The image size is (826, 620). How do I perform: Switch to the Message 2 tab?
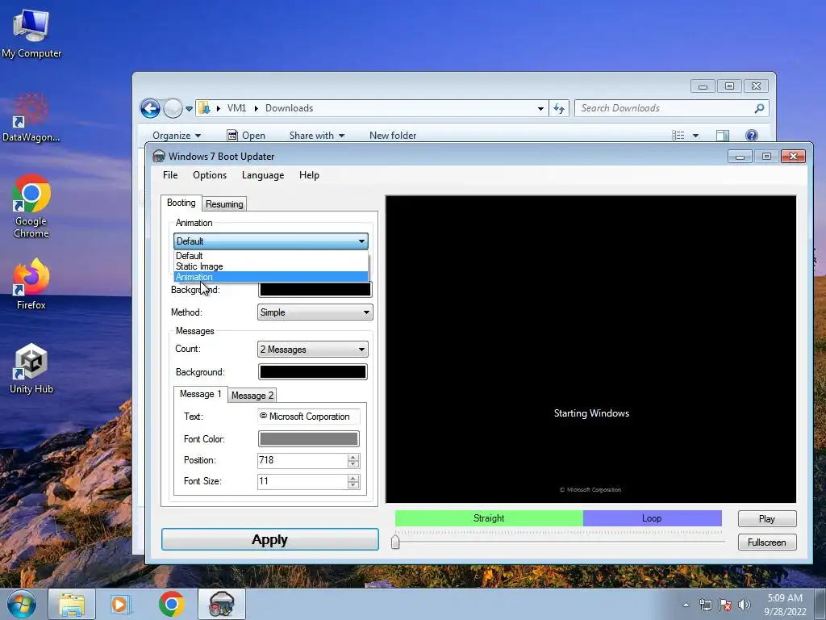coord(252,396)
